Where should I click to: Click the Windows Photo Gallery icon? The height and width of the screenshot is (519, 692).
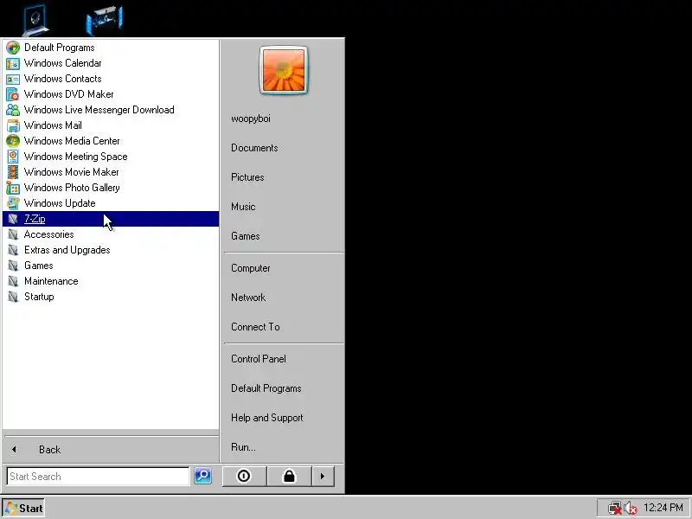point(13,188)
